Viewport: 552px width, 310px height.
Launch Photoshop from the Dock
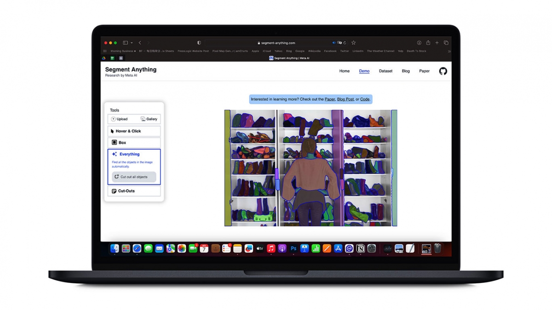point(293,248)
